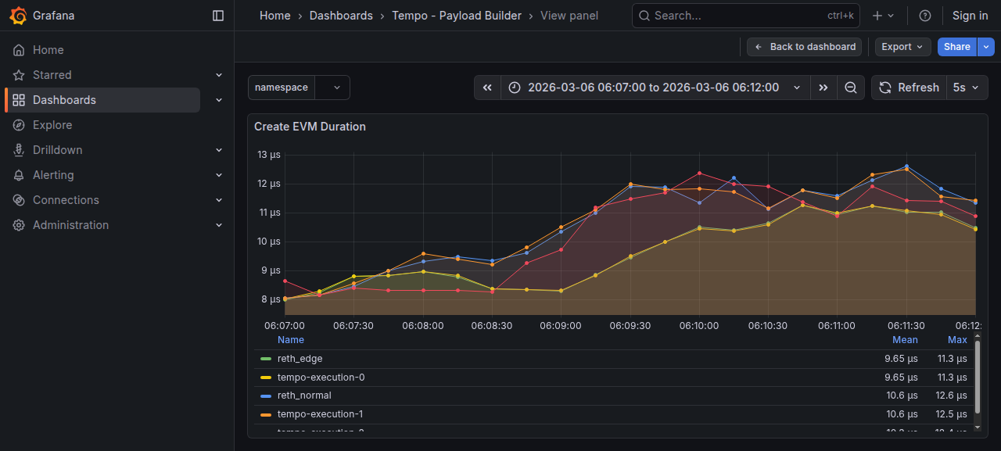Open the Share options arrow dropdown
Image resolution: width=1001 pixels, height=451 pixels.
click(986, 47)
